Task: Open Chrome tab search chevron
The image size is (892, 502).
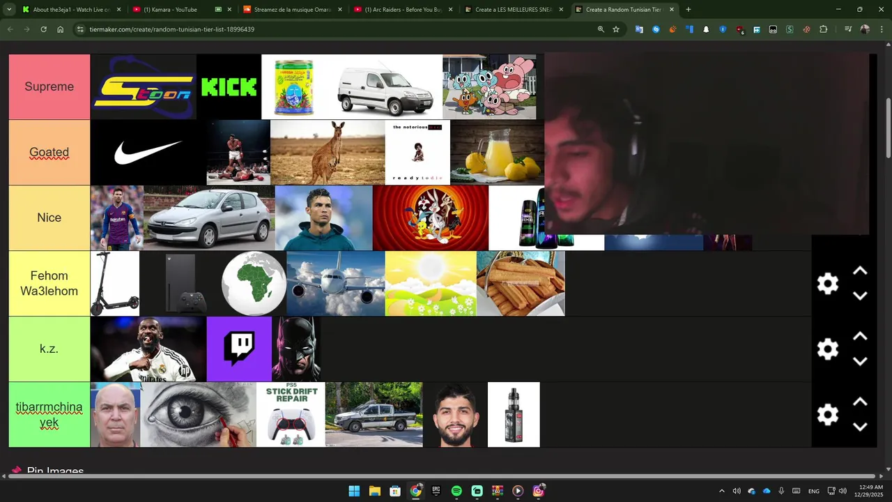Action: tap(9, 10)
